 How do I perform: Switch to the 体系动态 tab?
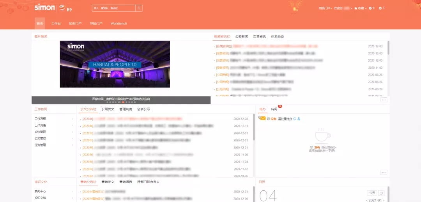[278, 37]
